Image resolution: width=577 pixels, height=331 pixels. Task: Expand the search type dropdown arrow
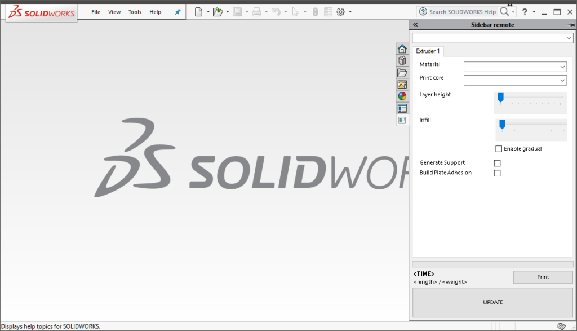pos(513,12)
